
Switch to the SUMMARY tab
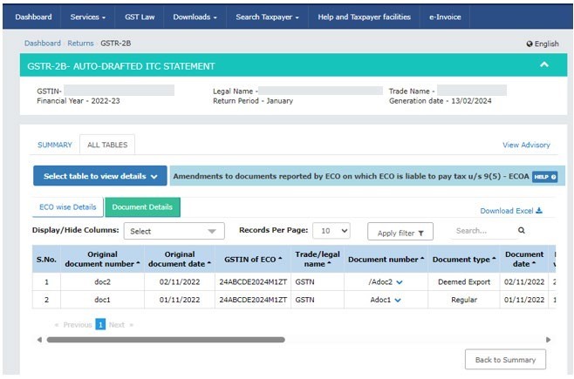point(54,145)
